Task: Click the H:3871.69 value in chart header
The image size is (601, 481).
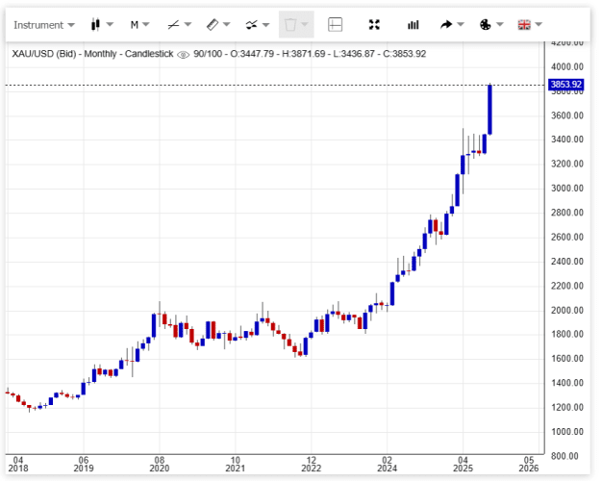Action: pos(304,54)
